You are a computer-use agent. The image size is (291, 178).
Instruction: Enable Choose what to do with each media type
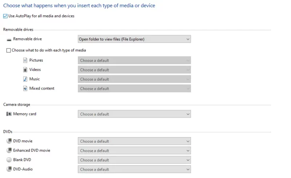coord(8,50)
